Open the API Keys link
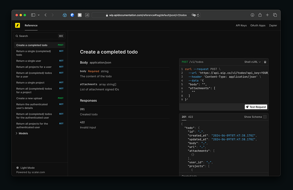This screenshot has width=293, height=190. pyautogui.click(x=241, y=25)
